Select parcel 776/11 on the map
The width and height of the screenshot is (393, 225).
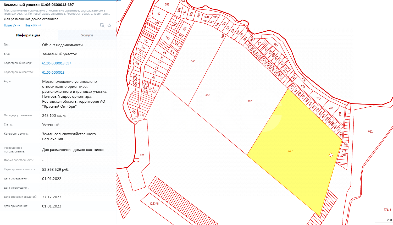(388, 210)
